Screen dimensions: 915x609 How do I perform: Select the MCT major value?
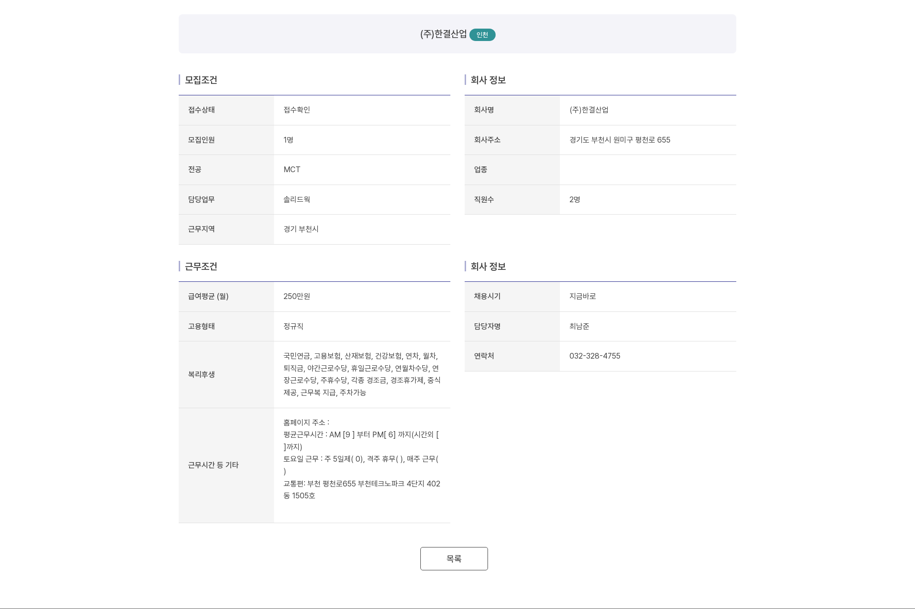point(292,169)
